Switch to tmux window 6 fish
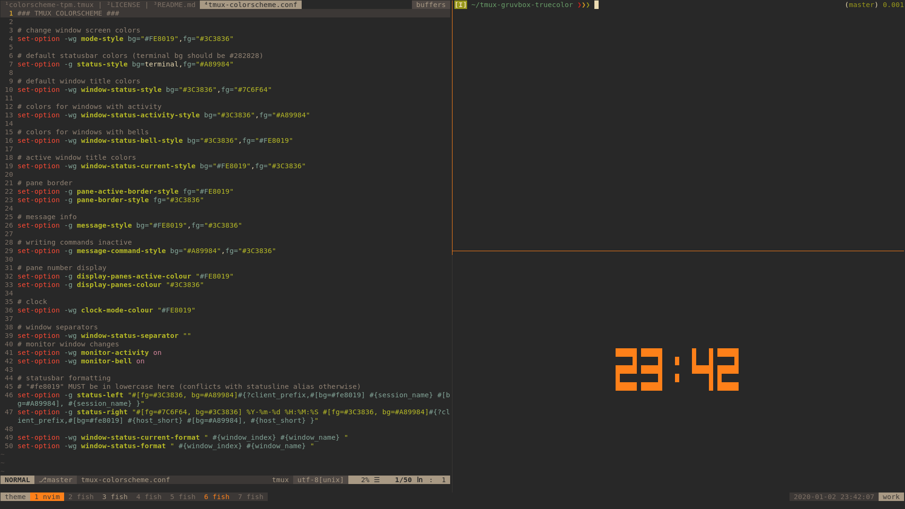The height and width of the screenshot is (509, 905). pyautogui.click(x=217, y=497)
